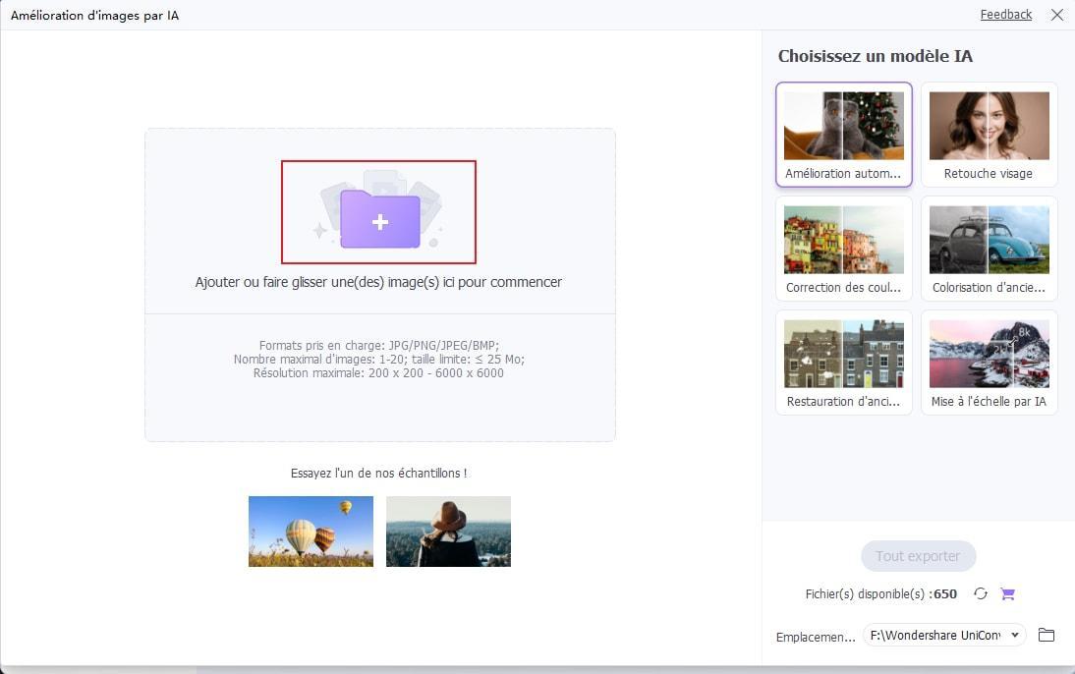This screenshot has height=674, width=1075.
Task: Click the Fichier(s) disponible(s) :650 text
Action: click(x=881, y=593)
